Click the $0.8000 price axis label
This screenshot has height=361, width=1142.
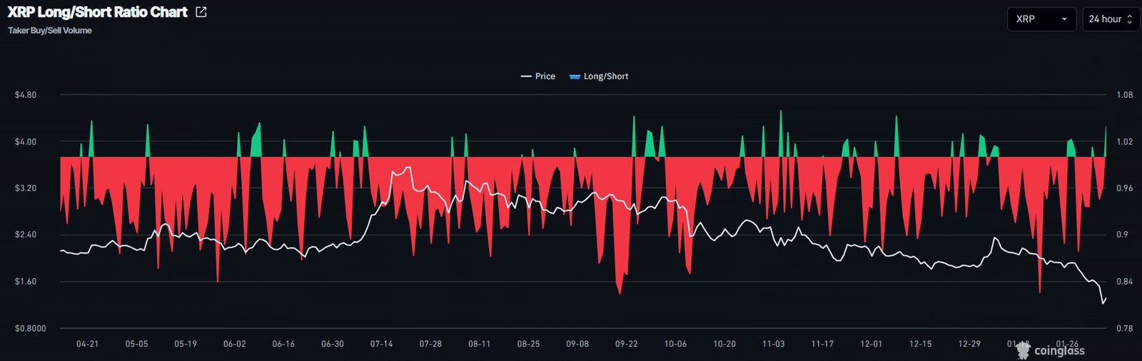[31, 329]
